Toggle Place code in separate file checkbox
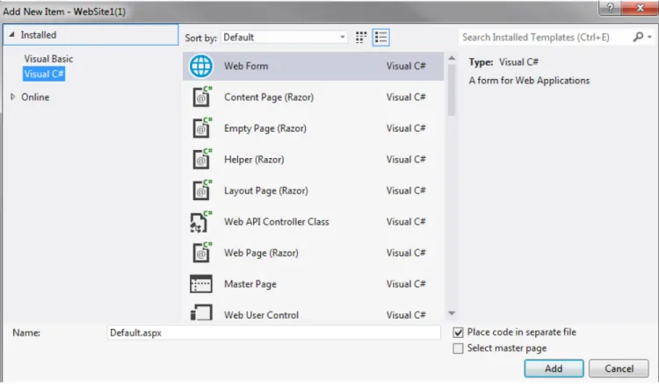Viewport: 659px width, 387px height. [458, 333]
